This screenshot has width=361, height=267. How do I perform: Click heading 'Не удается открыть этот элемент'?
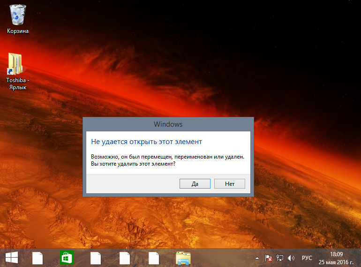coord(146,142)
